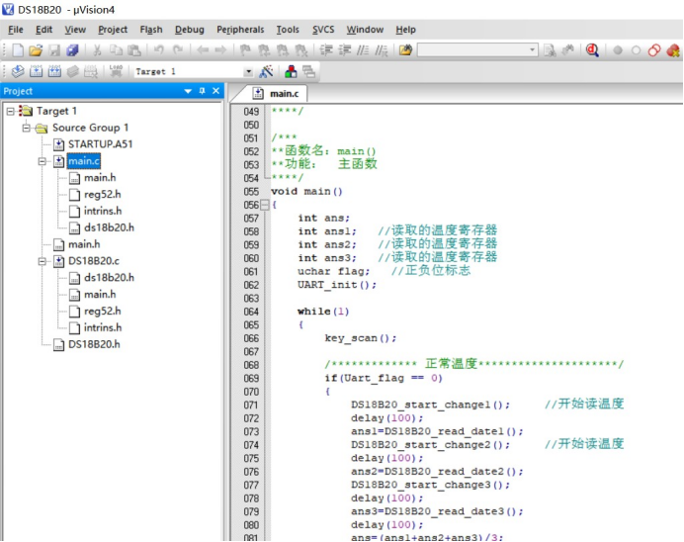
Task: Select DS18B20.c in the project tree
Action: point(94,261)
